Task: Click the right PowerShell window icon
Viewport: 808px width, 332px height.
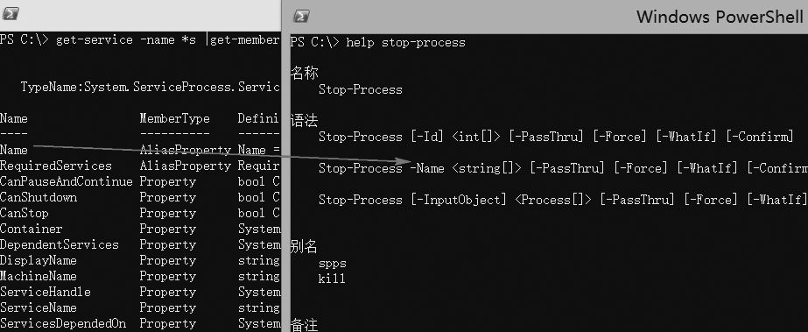Action: 301,17
